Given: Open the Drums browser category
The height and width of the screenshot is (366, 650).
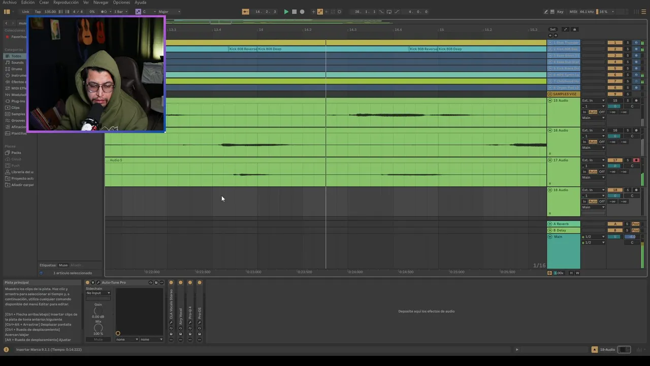Looking at the screenshot, I should coord(17,69).
